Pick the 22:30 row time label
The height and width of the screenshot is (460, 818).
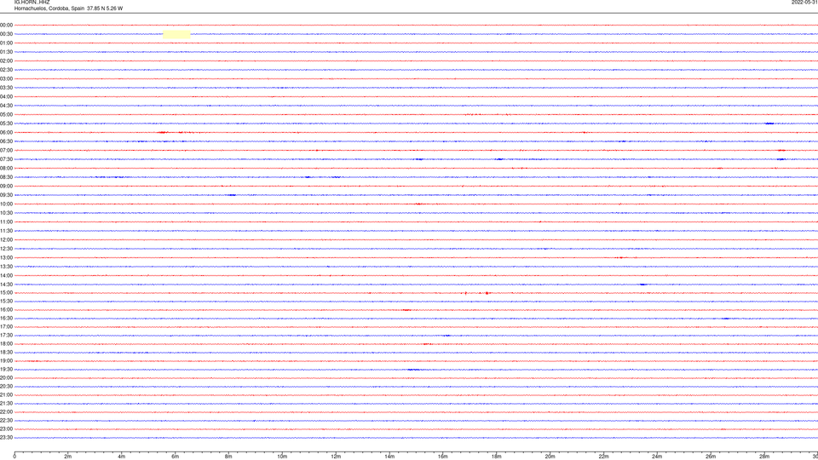coord(6,421)
